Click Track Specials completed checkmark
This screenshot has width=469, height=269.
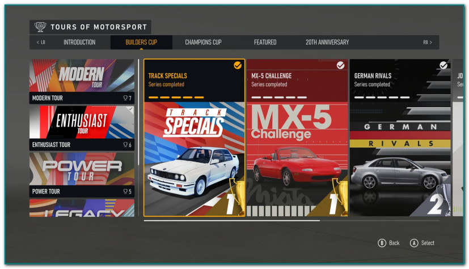click(238, 65)
